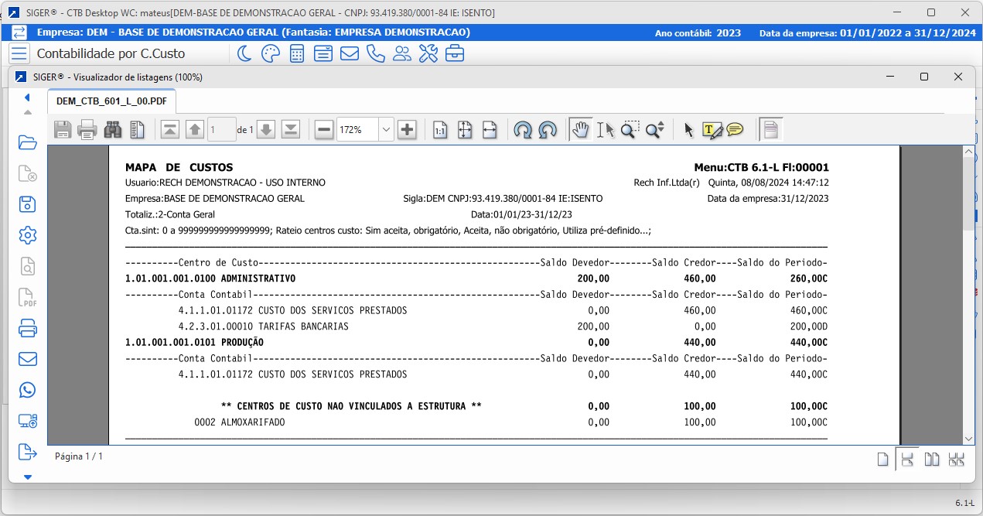This screenshot has height=516, width=983.
Task: Click the page number input field
Action: tap(222, 130)
